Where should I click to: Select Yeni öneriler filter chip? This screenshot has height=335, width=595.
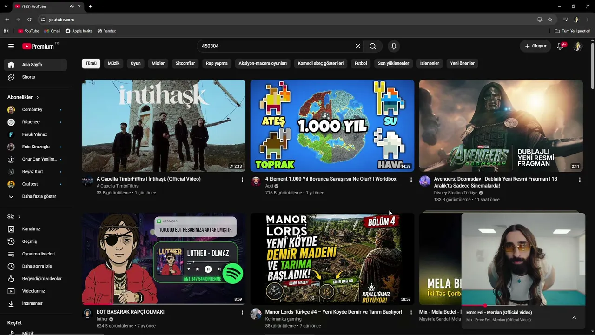[x=463, y=63]
